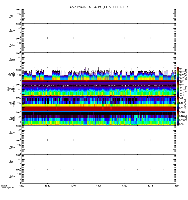Viewport: 188px width, 200px height.
Task: Click inside the thd fbk edc12 spectrogram panel
Action: [x=99, y=103]
